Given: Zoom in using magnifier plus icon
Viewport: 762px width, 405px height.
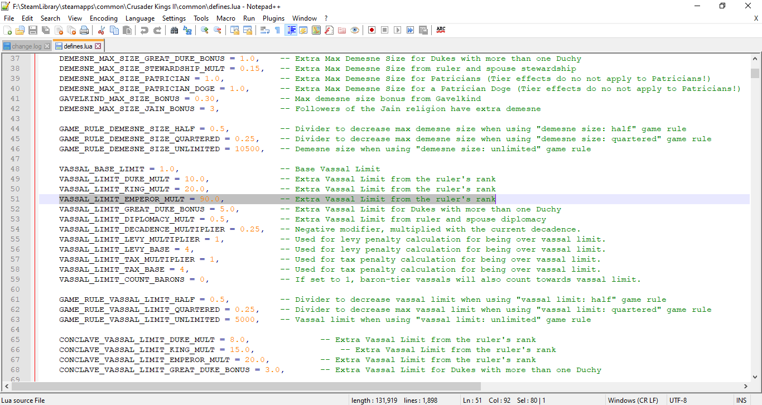Looking at the screenshot, I should [x=204, y=30].
